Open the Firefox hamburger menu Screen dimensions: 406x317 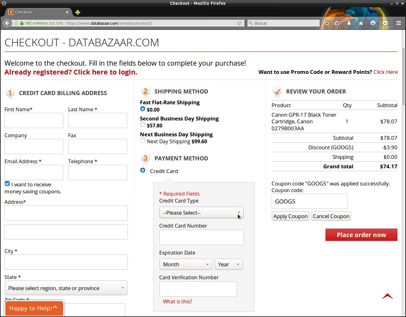pos(399,23)
